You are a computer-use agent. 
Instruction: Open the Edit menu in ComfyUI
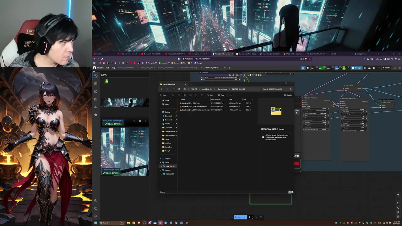click(x=108, y=68)
